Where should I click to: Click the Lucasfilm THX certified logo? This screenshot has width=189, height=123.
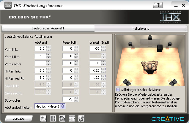(171, 17)
